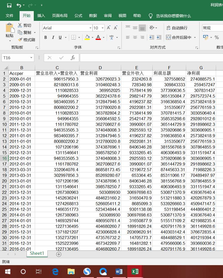
Task: Switch to the 插入 ribbon tab
Action: coord(41,16)
